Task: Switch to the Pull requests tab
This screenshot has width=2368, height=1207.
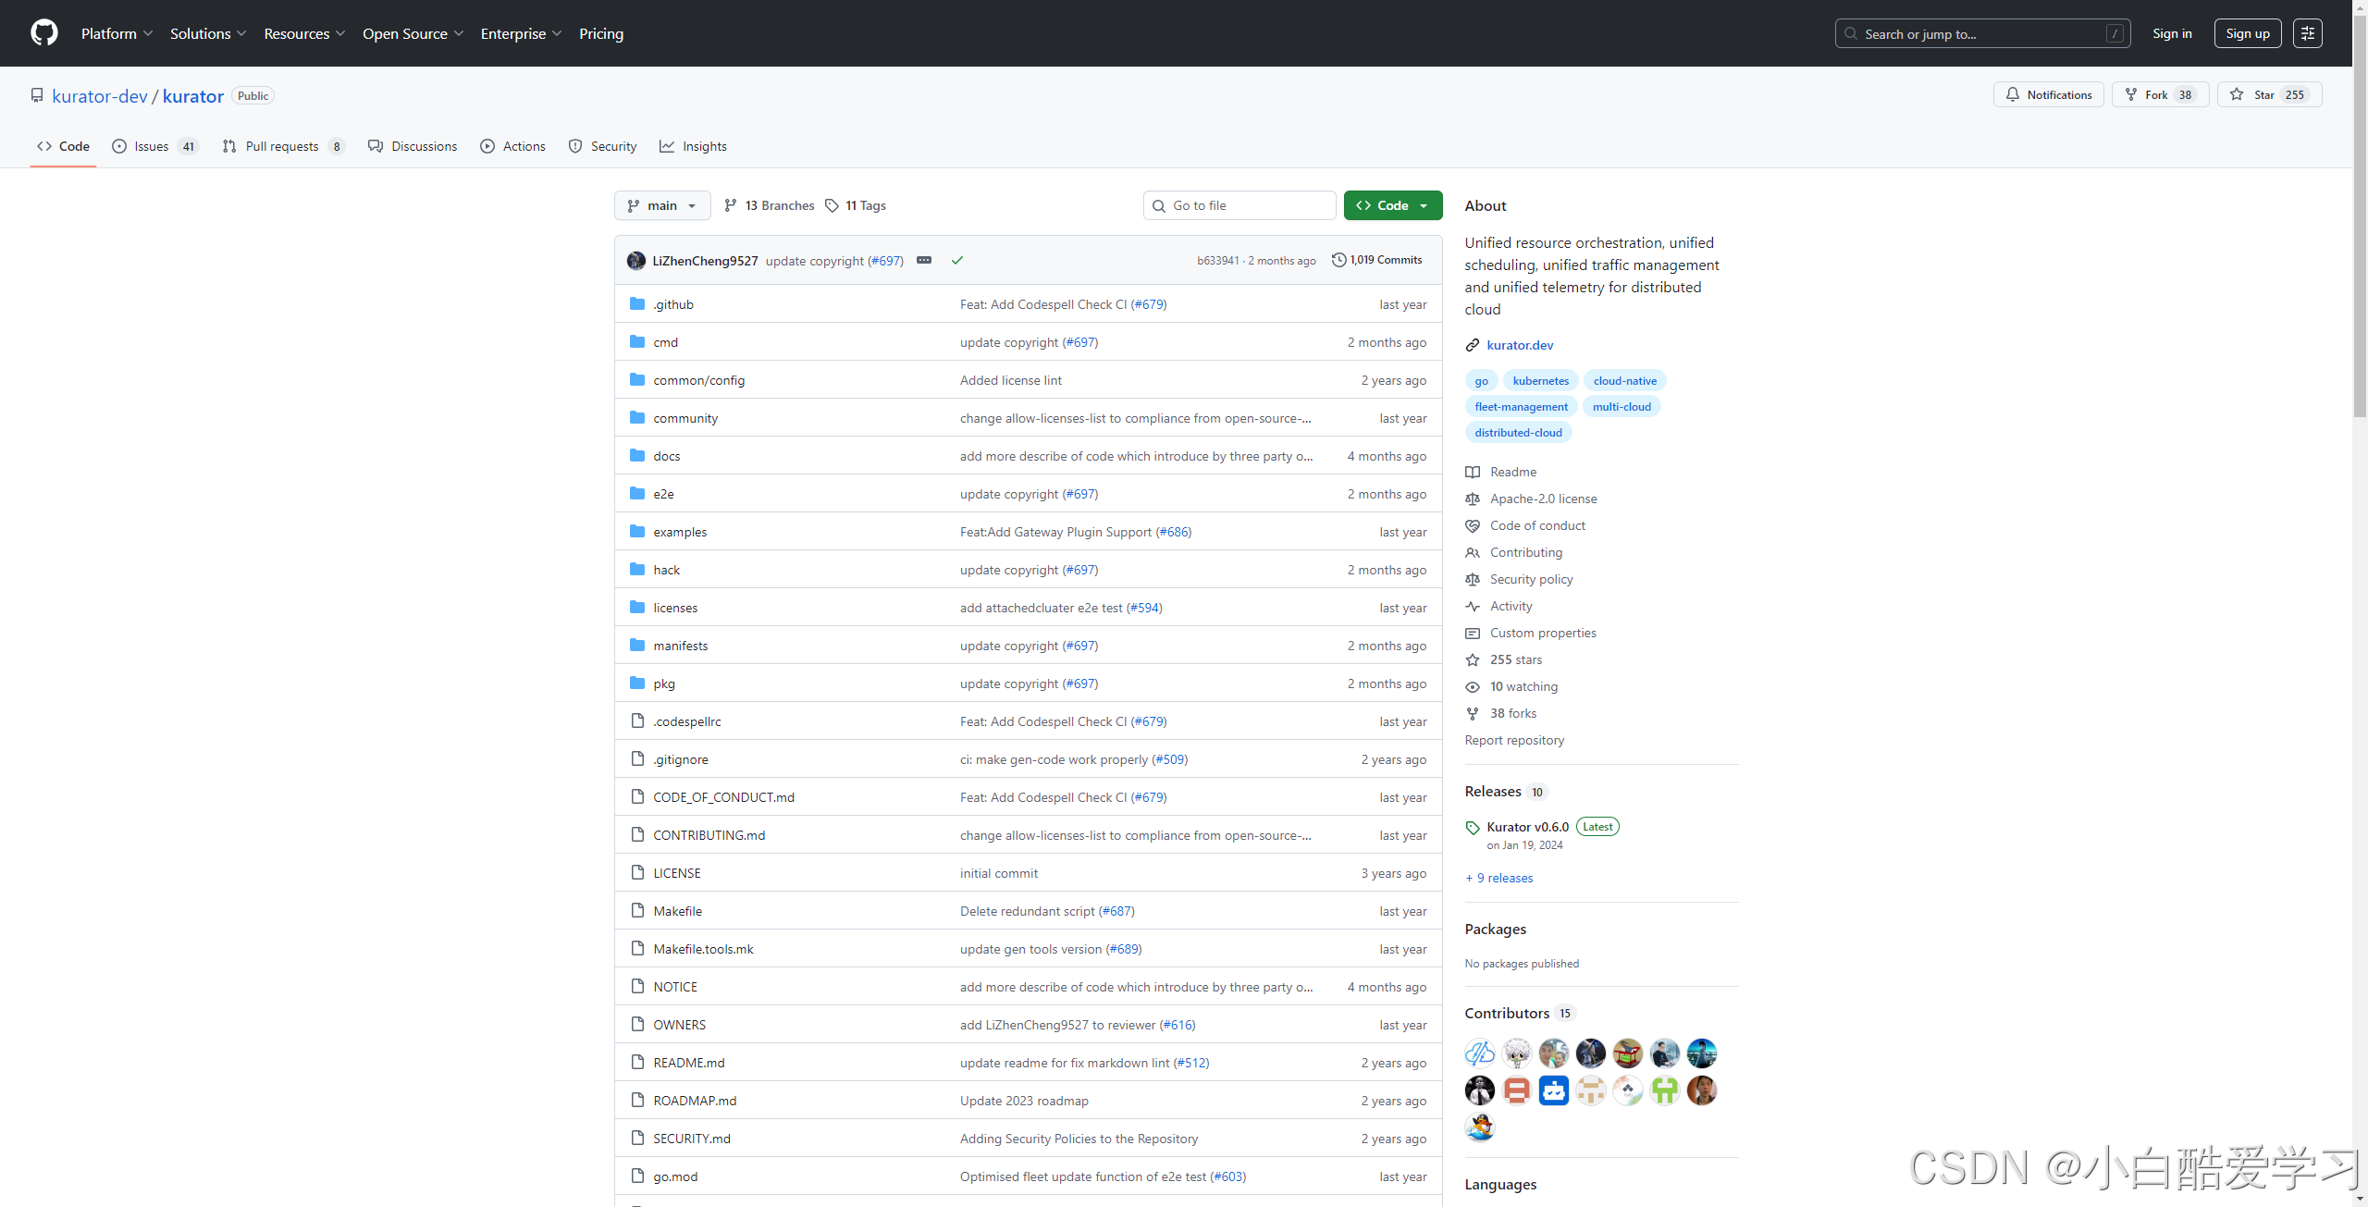Action: [x=281, y=146]
